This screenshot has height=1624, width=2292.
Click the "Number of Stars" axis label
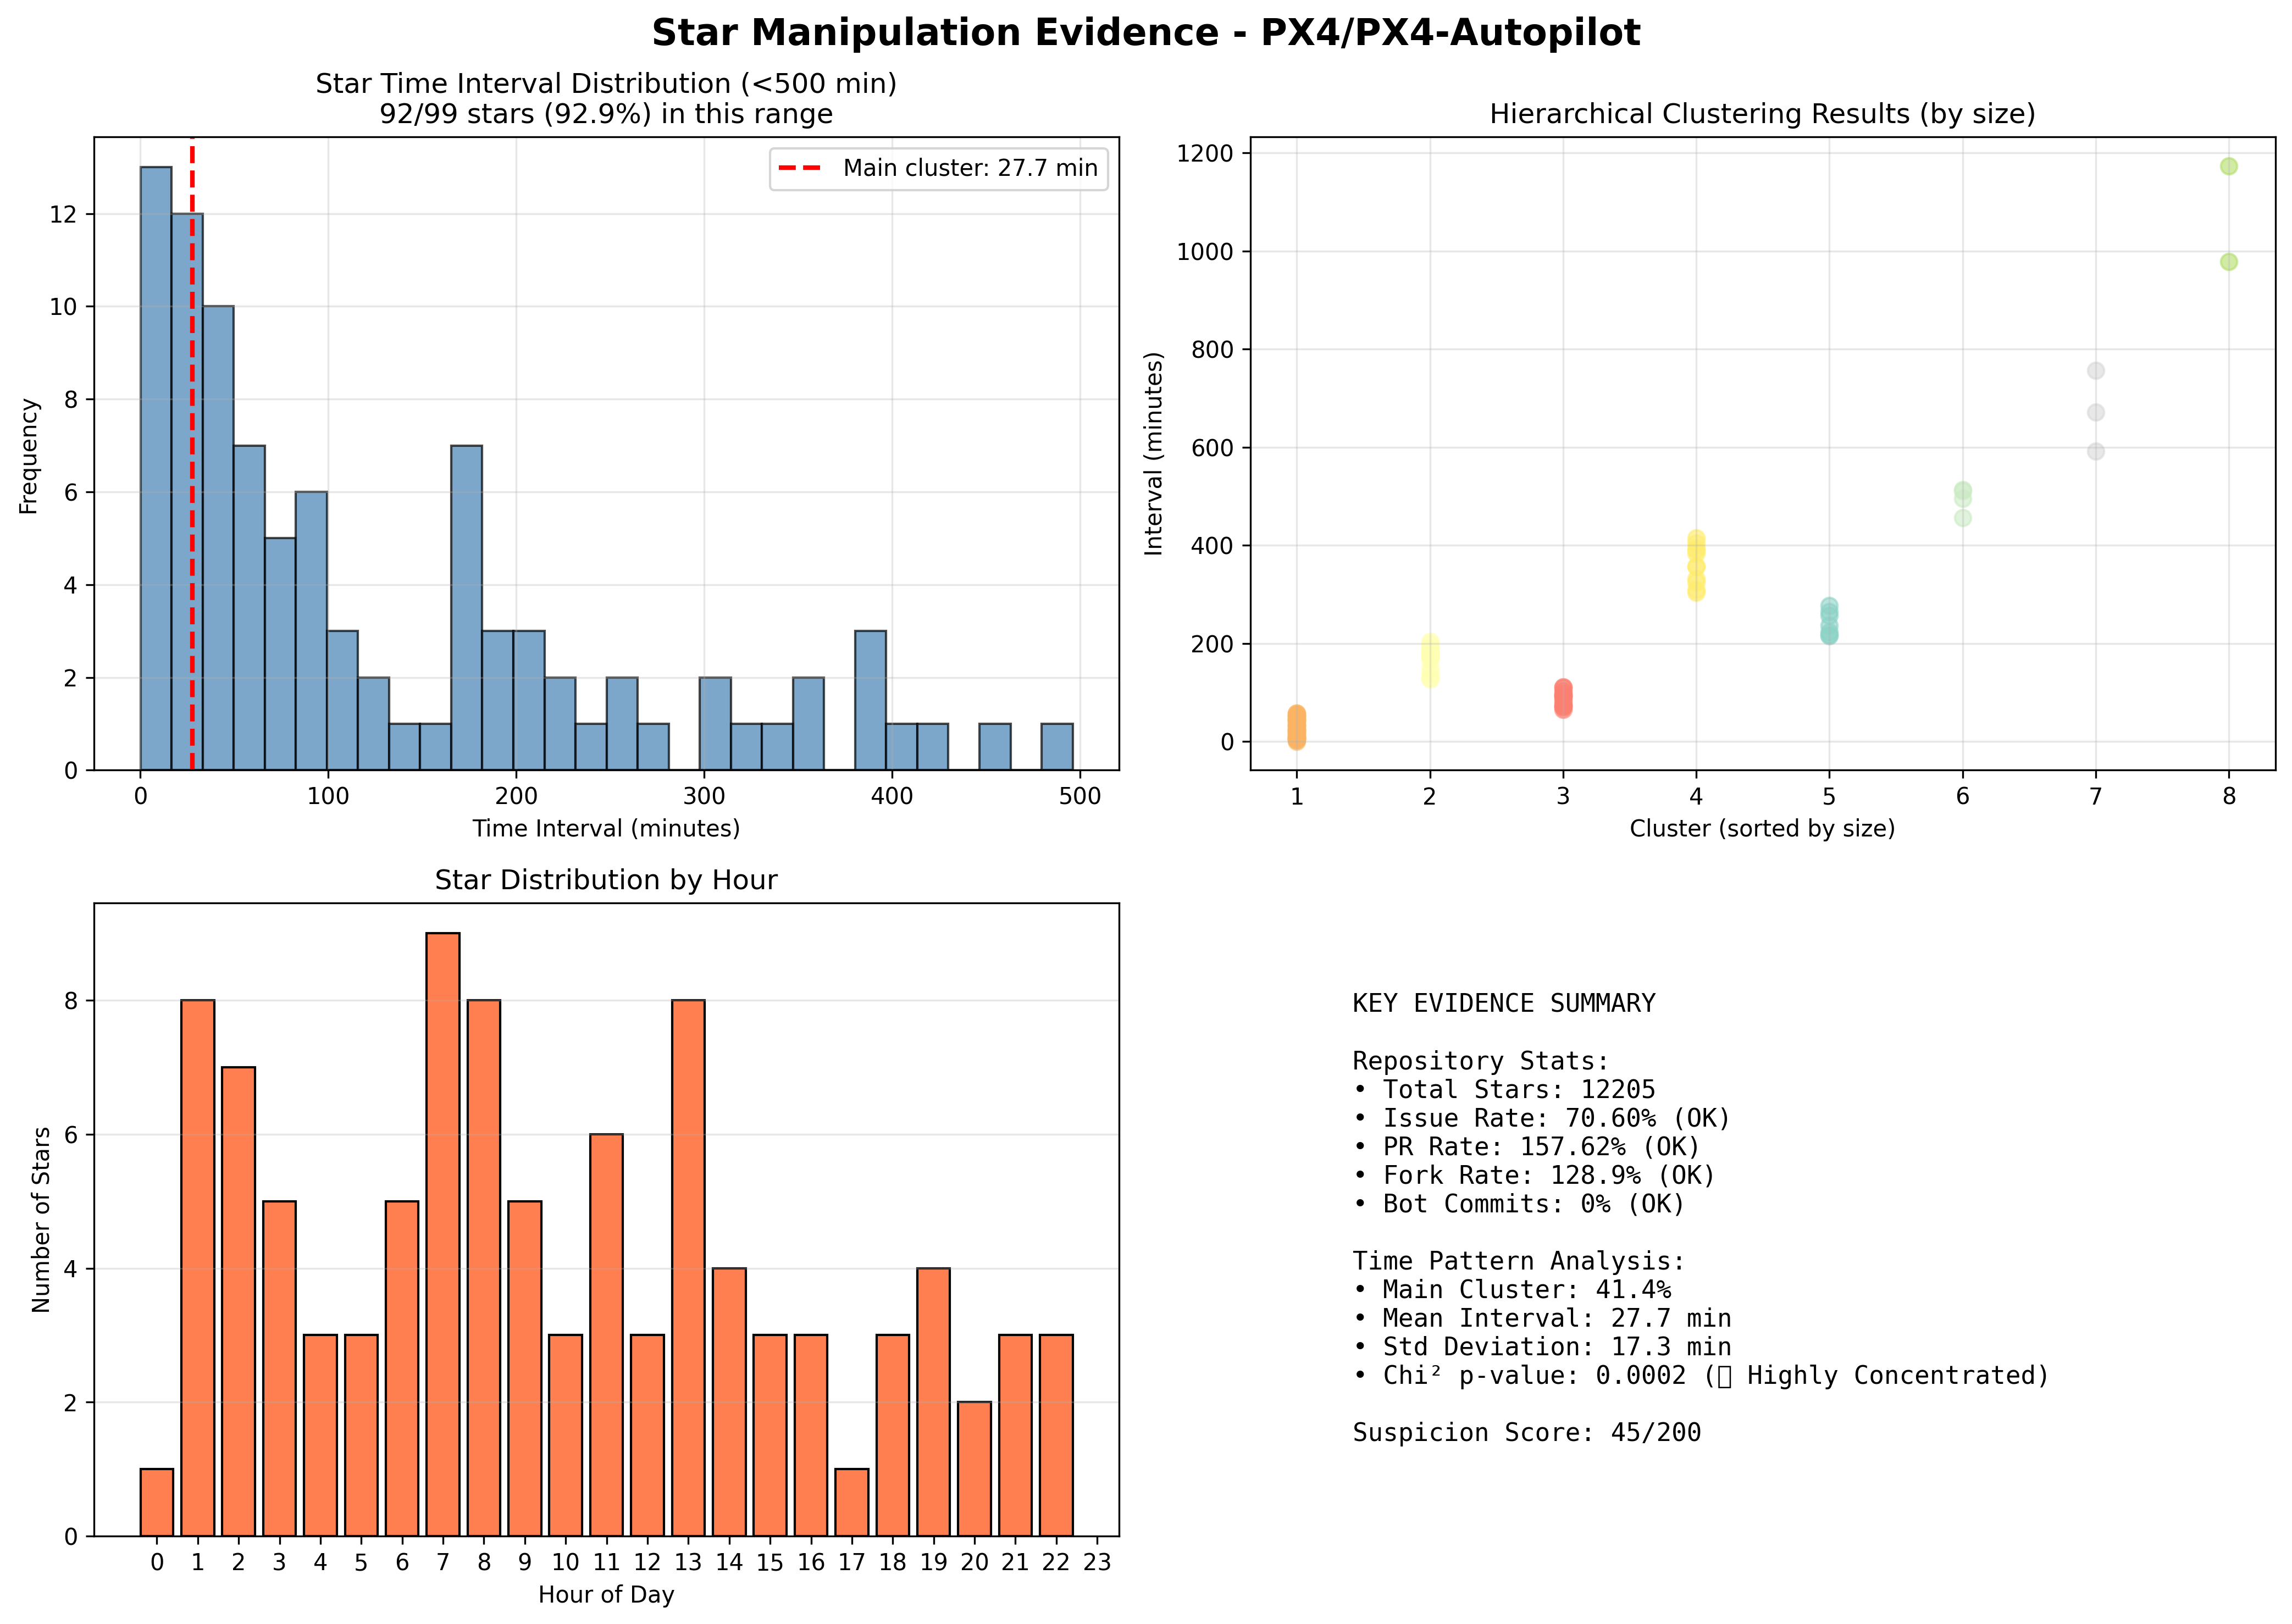[40, 1219]
